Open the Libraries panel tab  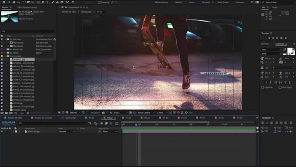click(265, 44)
